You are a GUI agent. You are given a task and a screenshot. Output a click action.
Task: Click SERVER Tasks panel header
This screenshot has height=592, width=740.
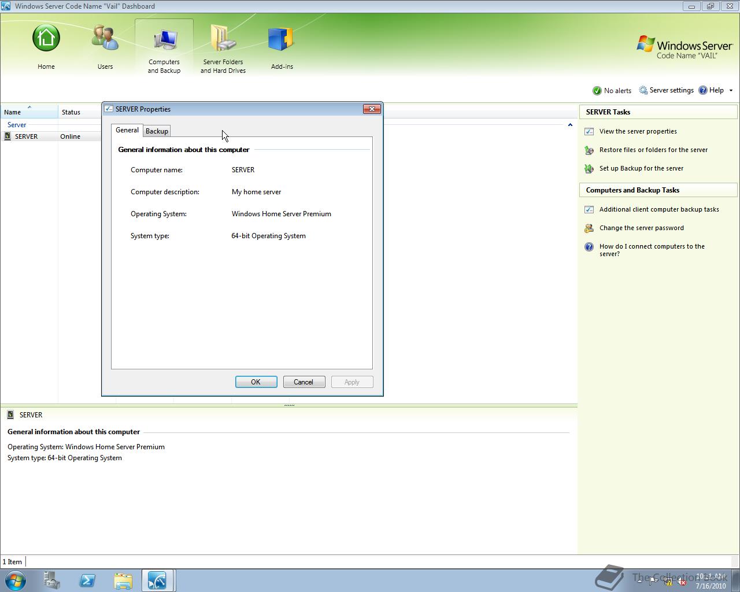click(658, 112)
